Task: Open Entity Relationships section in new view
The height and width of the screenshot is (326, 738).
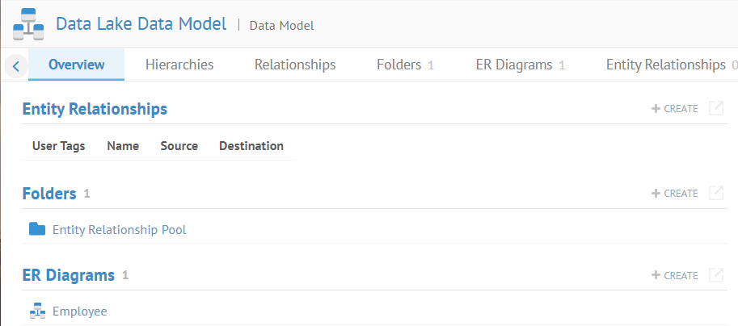Action: pyautogui.click(x=715, y=108)
